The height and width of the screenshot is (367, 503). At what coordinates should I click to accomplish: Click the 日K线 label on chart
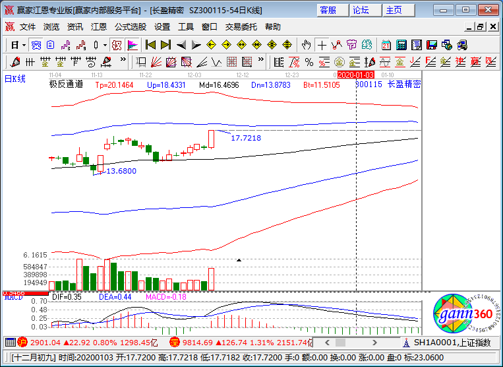coord(15,79)
